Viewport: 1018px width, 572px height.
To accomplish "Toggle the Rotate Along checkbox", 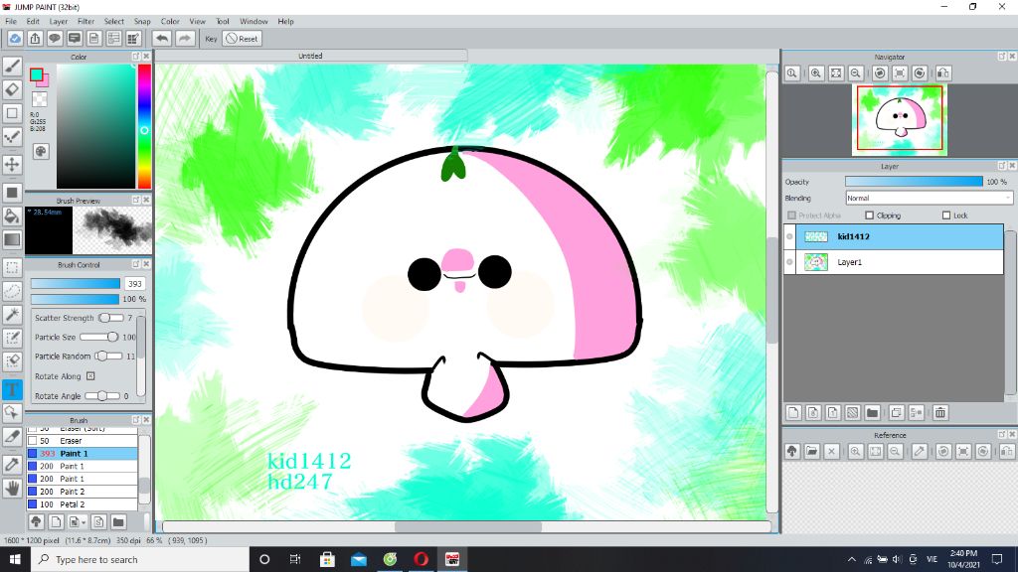I will [90, 376].
